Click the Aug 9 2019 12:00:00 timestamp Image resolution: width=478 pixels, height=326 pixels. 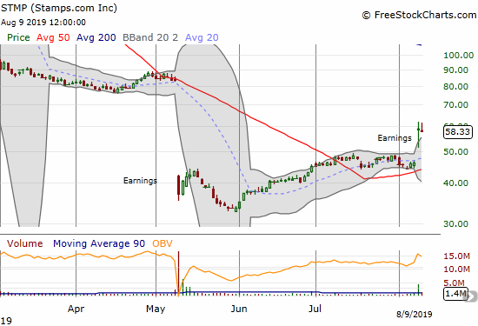pos(43,23)
